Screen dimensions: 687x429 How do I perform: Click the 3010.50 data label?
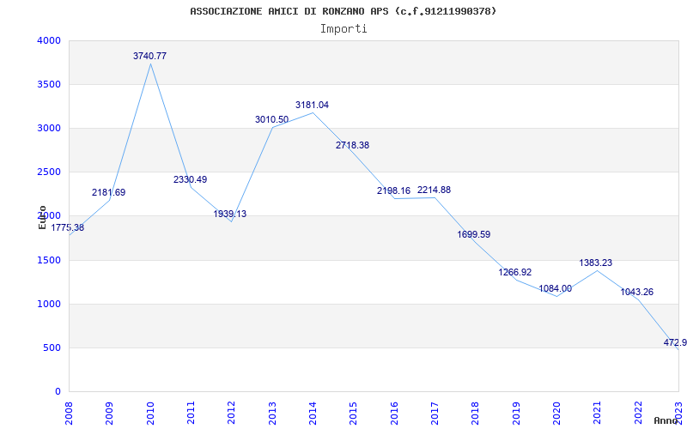tap(272, 119)
